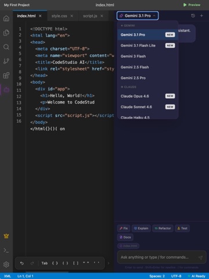The height and width of the screenshot is (279, 209).
Task: Open the Source Control branch icon
Action: pyautogui.click(x=6, y=61)
